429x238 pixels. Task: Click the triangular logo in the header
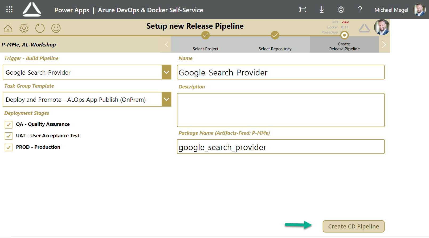pos(32,10)
